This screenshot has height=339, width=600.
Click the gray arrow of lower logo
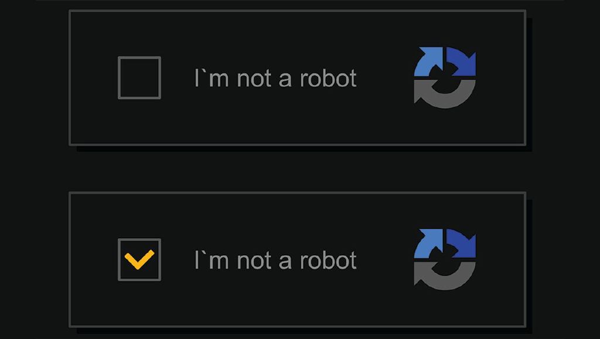(445, 276)
